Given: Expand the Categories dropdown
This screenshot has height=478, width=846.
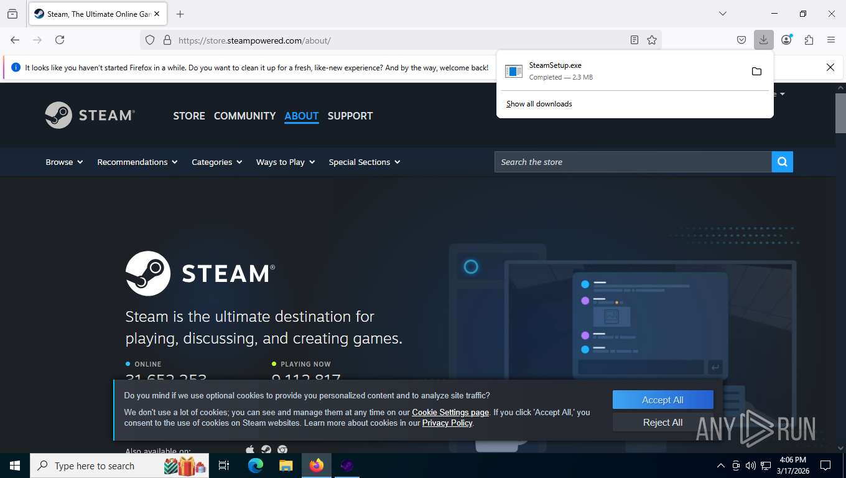Looking at the screenshot, I should (217, 162).
